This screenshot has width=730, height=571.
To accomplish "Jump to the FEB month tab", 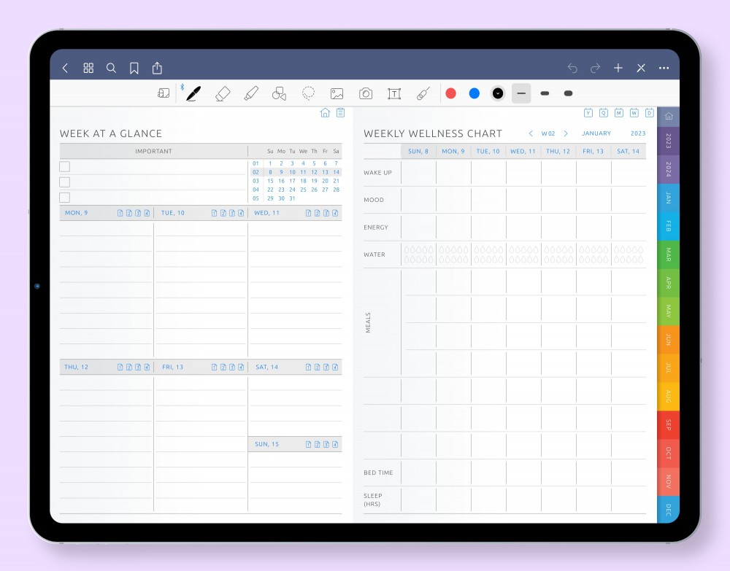I will [x=669, y=226].
